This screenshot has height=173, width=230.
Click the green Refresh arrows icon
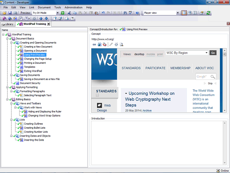pos(208,13)
